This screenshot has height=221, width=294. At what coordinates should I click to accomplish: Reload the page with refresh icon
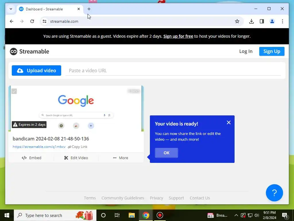[x=32, y=21]
